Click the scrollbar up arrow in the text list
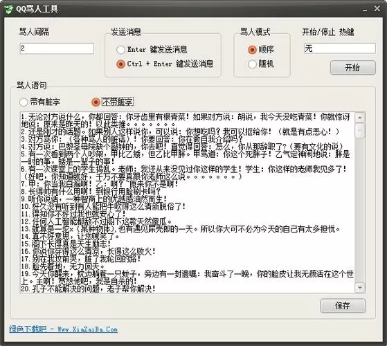 pyautogui.click(x=360, y=118)
